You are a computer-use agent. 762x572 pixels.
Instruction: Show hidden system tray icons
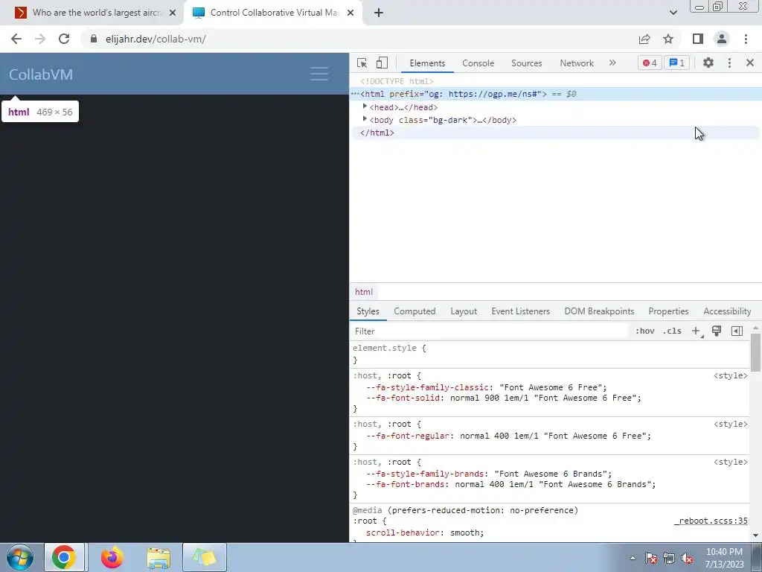[633, 558]
